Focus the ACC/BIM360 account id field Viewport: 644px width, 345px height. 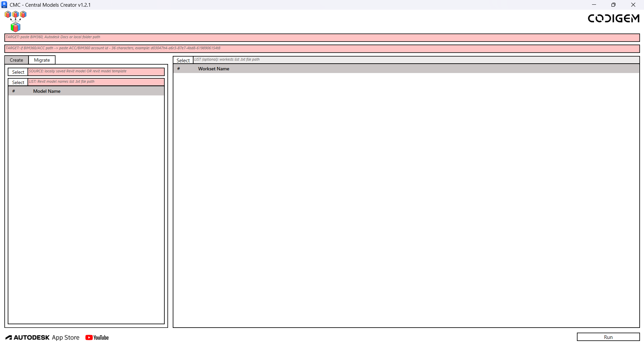(x=322, y=49)
